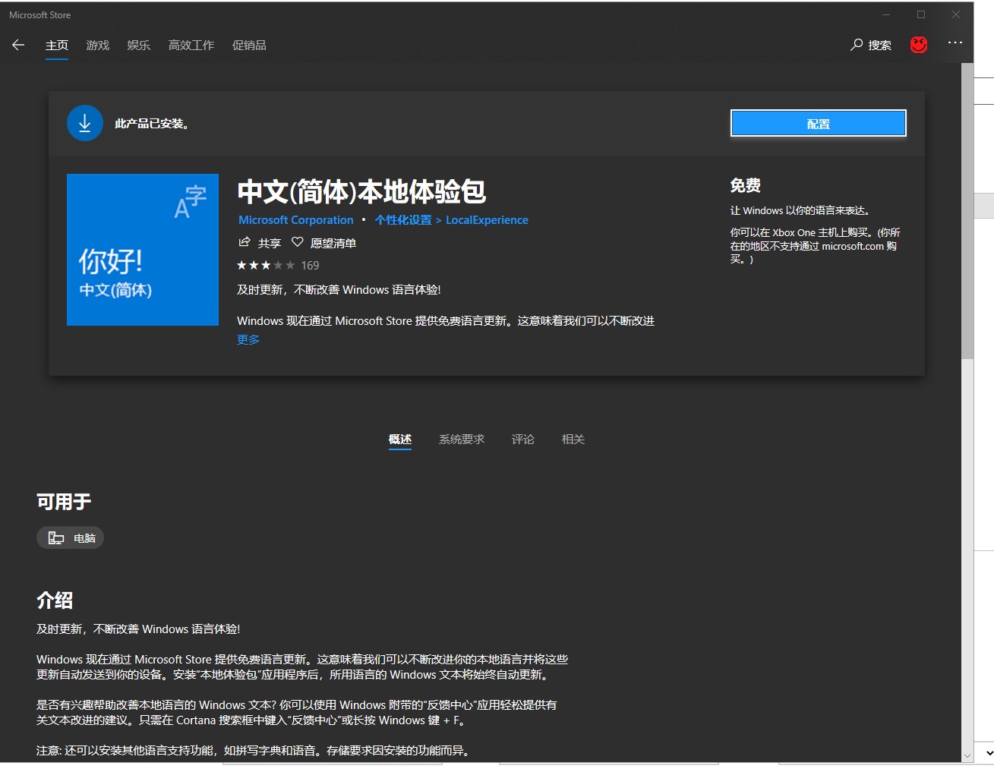Screen dimensions: 994x769
Task: Click the 介绍 heading
Action: tap(55, 600)
